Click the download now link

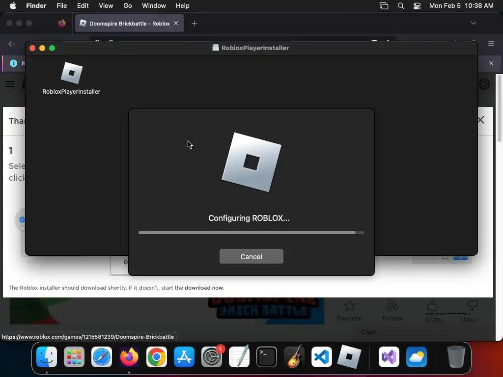pos(204,288)
